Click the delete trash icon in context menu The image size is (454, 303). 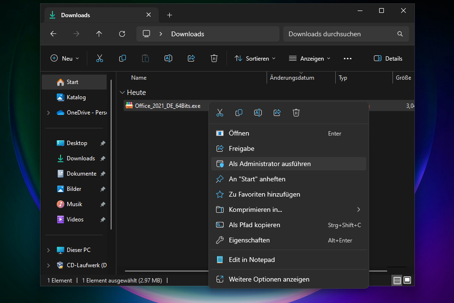click(296, 113)
